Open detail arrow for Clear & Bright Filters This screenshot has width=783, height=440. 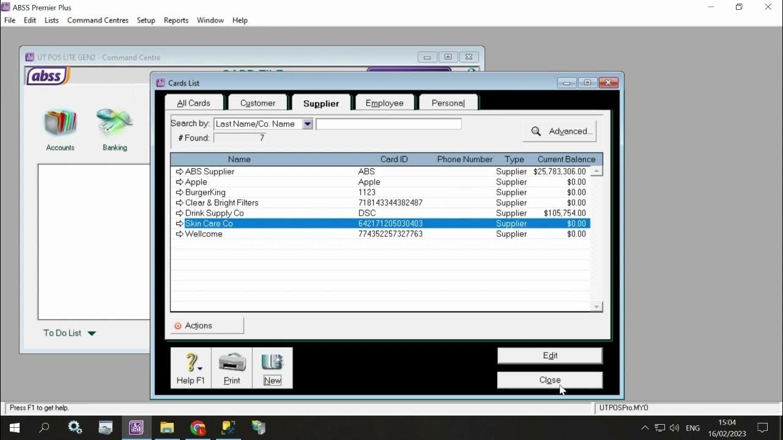[179, 203]
